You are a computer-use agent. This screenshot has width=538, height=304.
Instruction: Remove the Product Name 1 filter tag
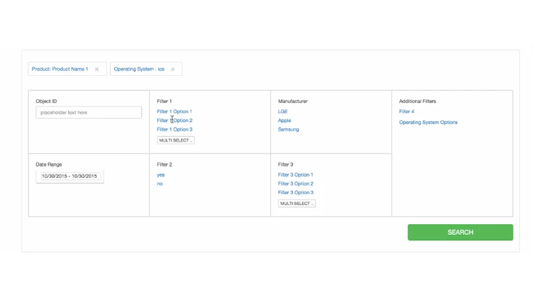coord(97,69)
